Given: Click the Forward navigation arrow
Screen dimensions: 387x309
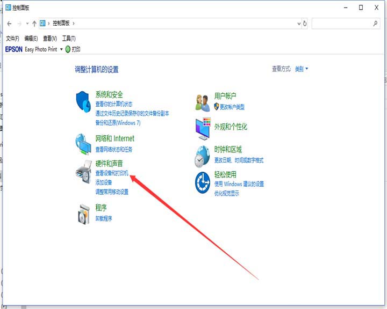Looking at the screenshot, I should [19, 24].
